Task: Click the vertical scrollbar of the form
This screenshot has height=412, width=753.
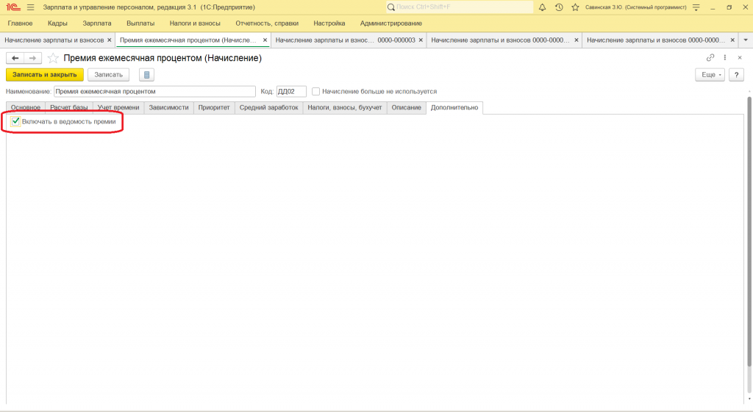Action: [x=749, y=230]
